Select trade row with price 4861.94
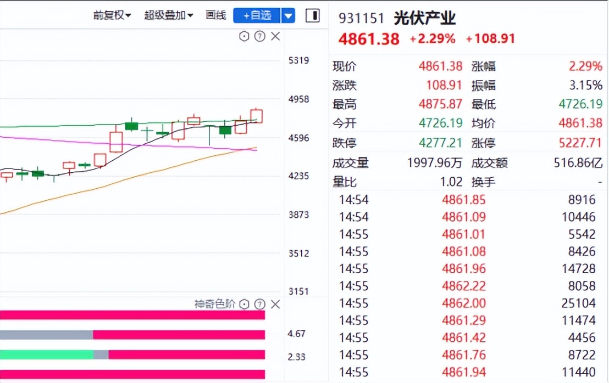 click(x=467, y=372)
